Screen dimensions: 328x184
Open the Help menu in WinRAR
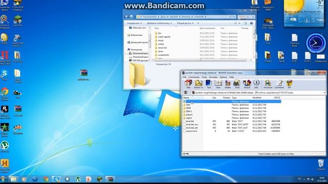pos(231,77)
